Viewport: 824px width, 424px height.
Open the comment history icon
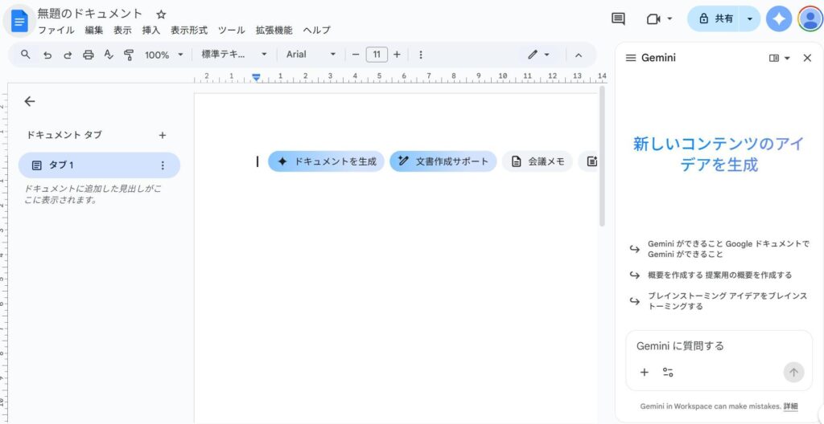[619, 19]
